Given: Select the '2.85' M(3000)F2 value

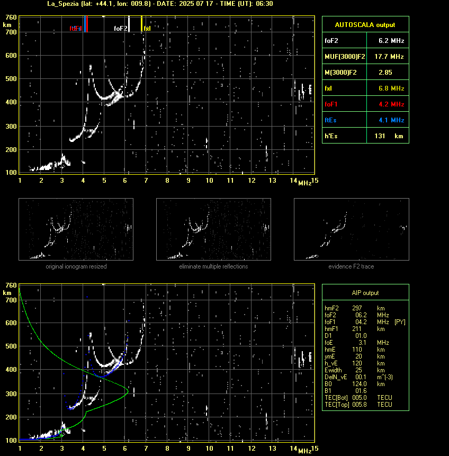Looking at the screenshot, I should pos(385,73).
